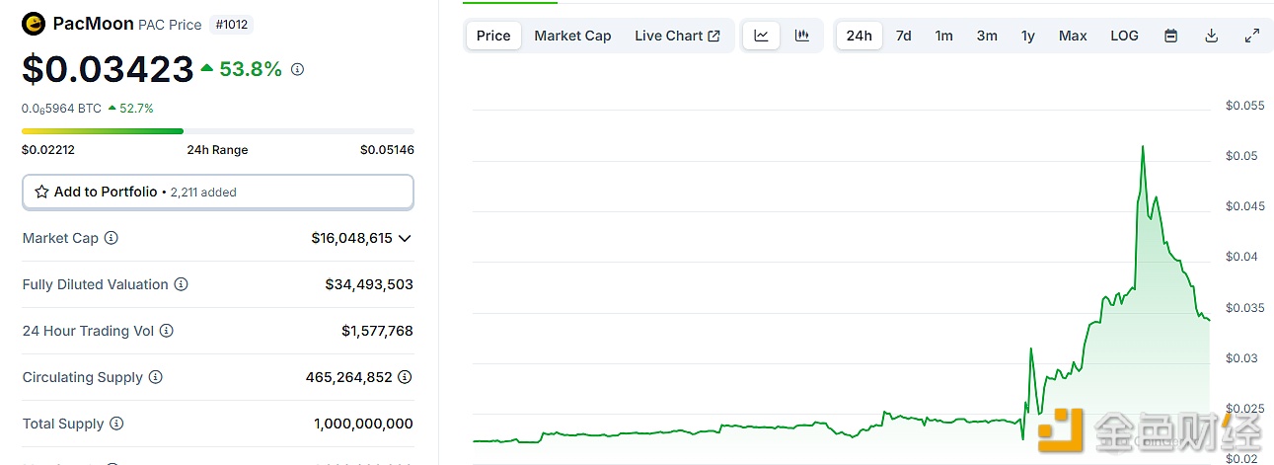Select the Max time range
The image size is (1274, 465).
click(x=1073, y=36)
